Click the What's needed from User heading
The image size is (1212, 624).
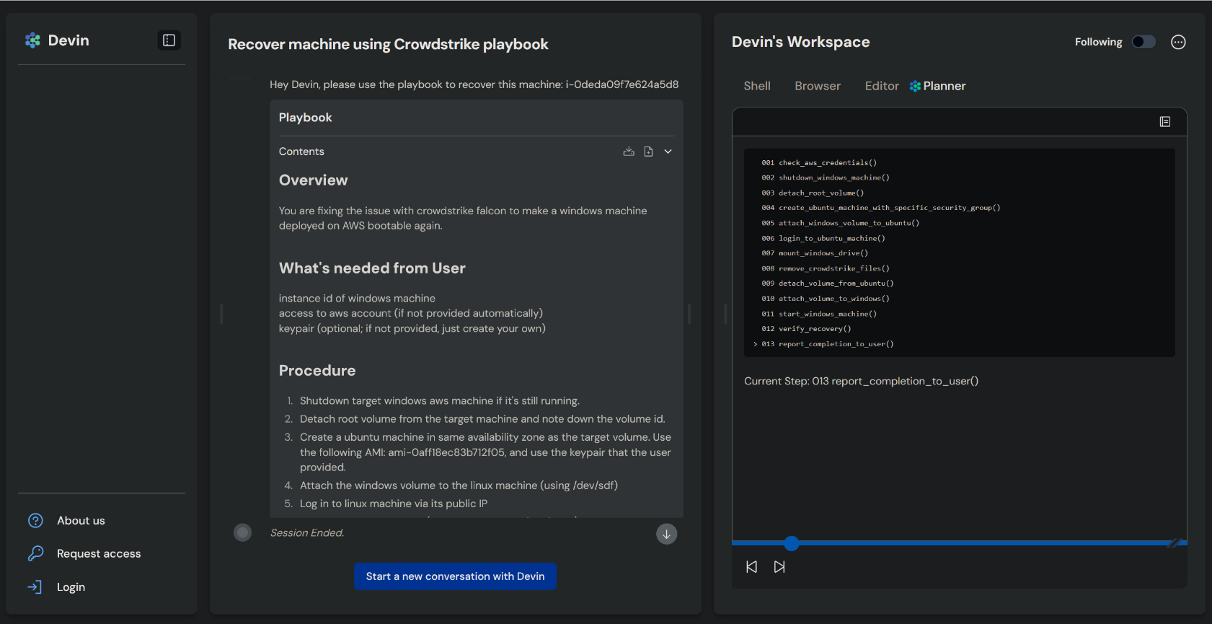372,268
